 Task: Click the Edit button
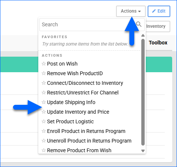[x=159, y=11]
